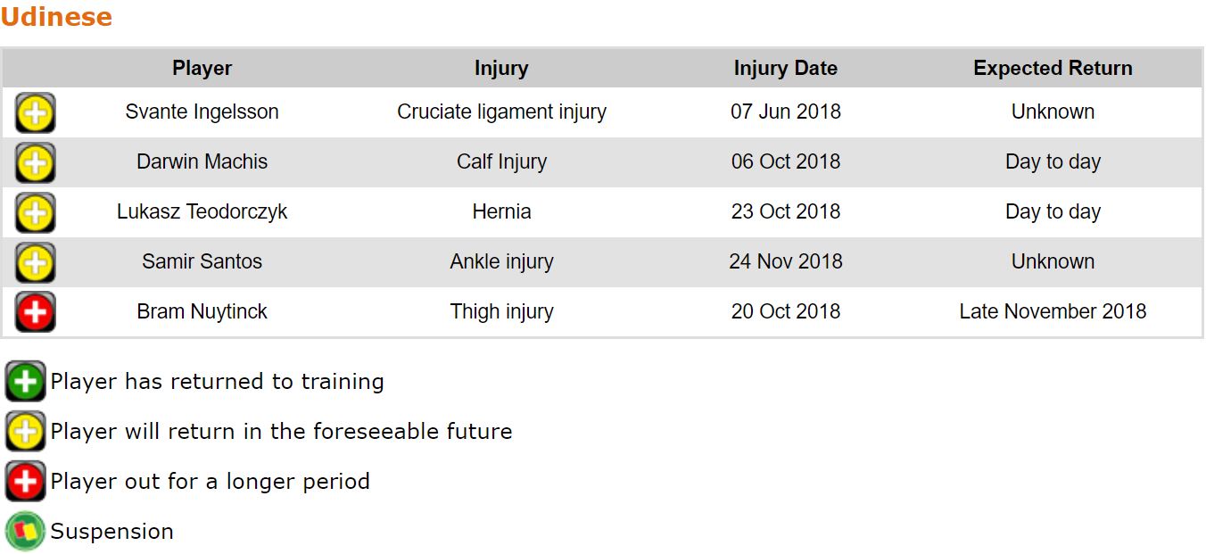The image size is (1206, 554).
Task: Click the red icon beside Bram Nuytinck
Action: 35,312
